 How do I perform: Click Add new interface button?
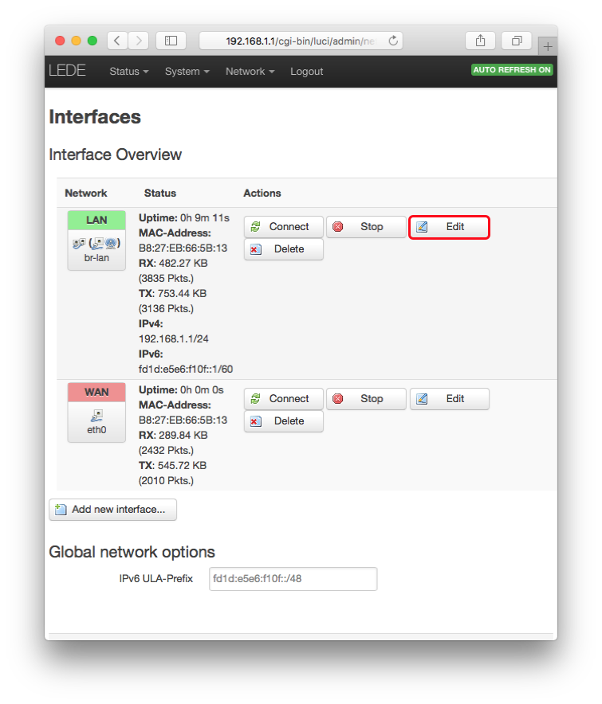pyautogui.click(x=113, y=510)
